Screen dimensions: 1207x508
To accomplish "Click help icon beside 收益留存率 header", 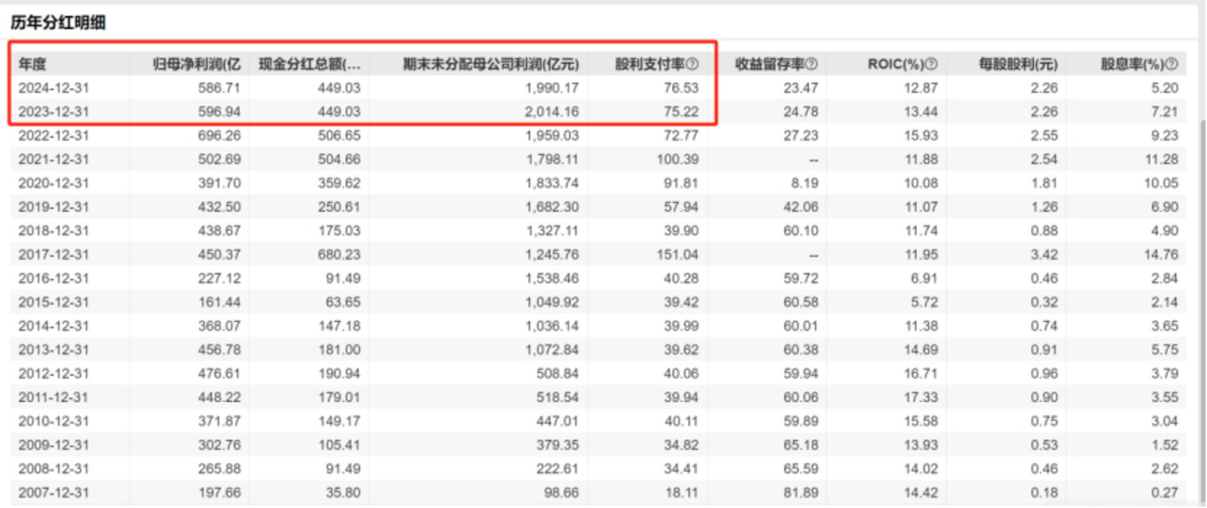I will (811, 65).
